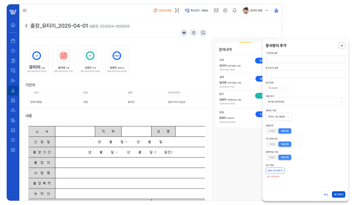
Task: Click the 문서양식명 input field
Action: click(x=305, y=59)
